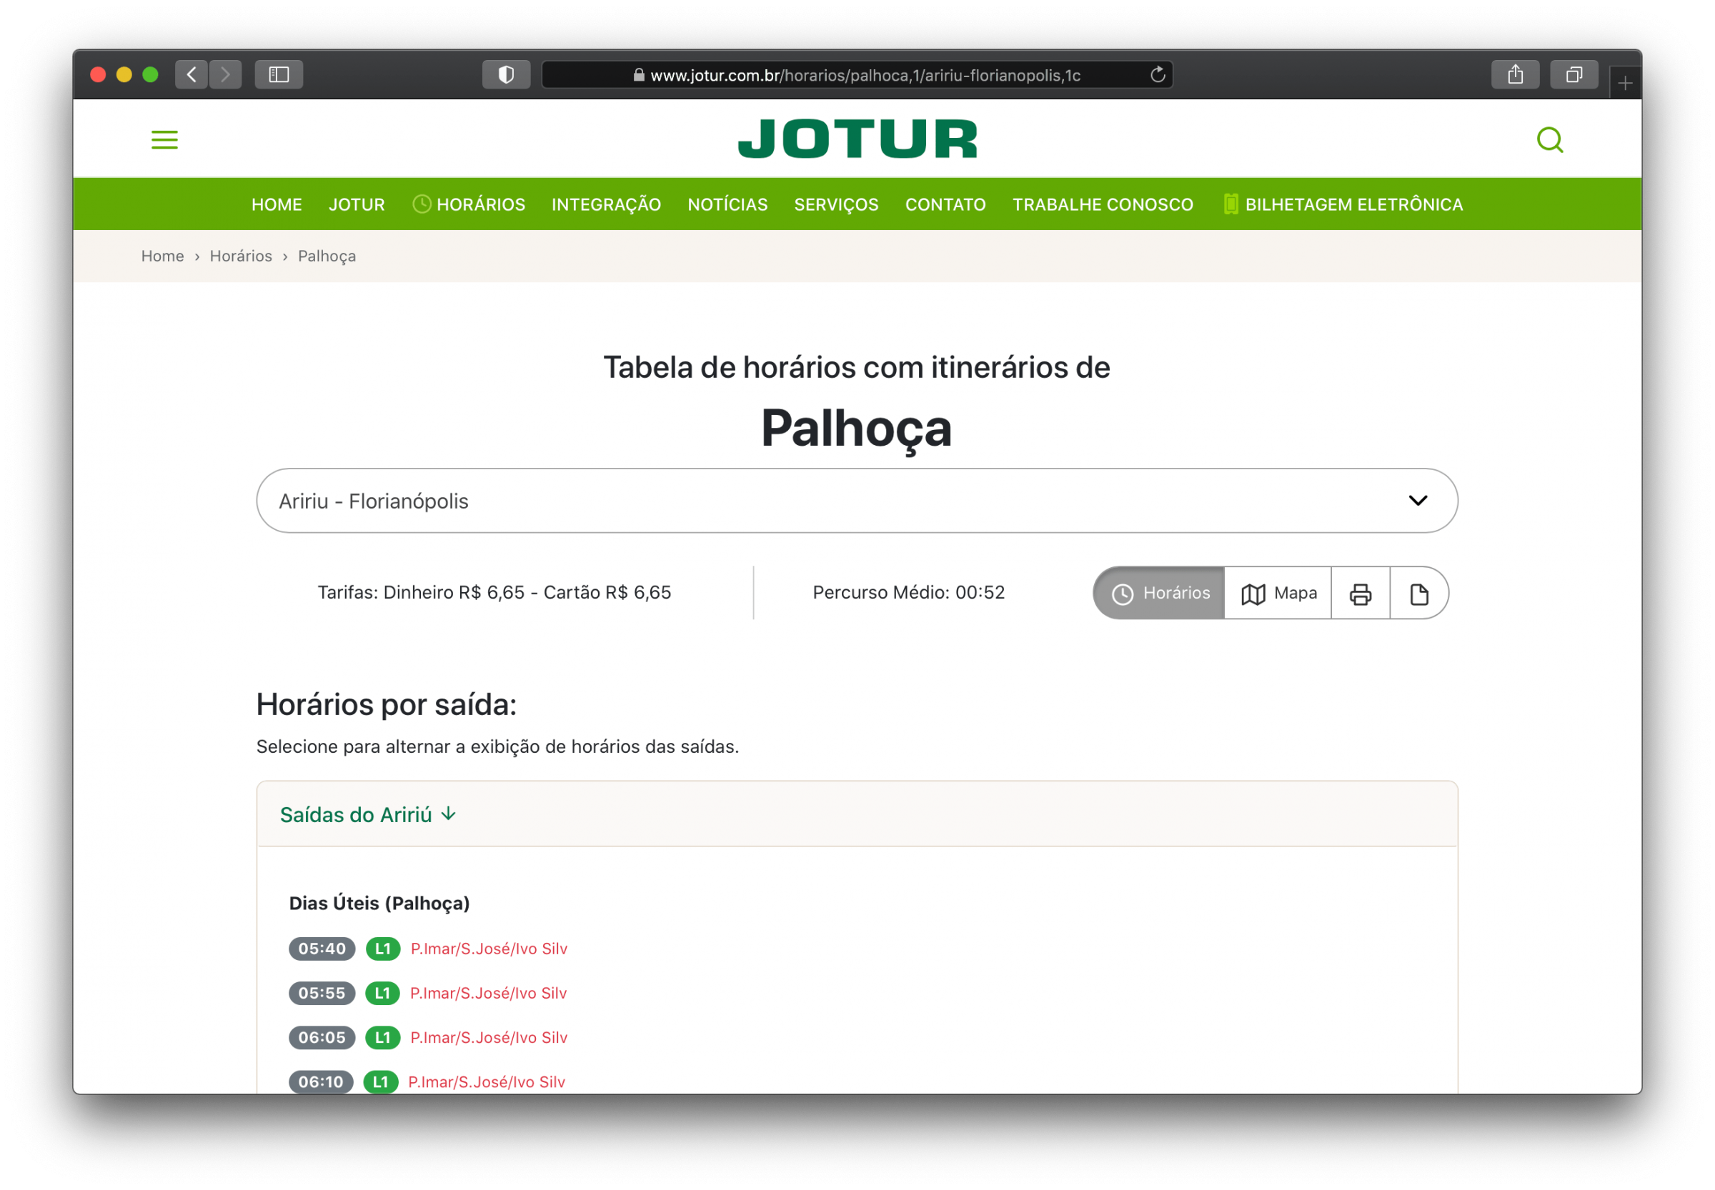Open the P.Imar/S.José/Ivo Silv link at 06:10
This screenshot has height=1190, width=1715.
(487, 1082)
